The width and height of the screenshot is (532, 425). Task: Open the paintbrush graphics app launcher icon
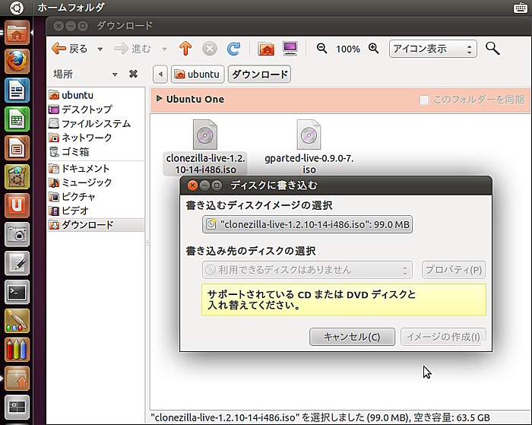[17, 321]
